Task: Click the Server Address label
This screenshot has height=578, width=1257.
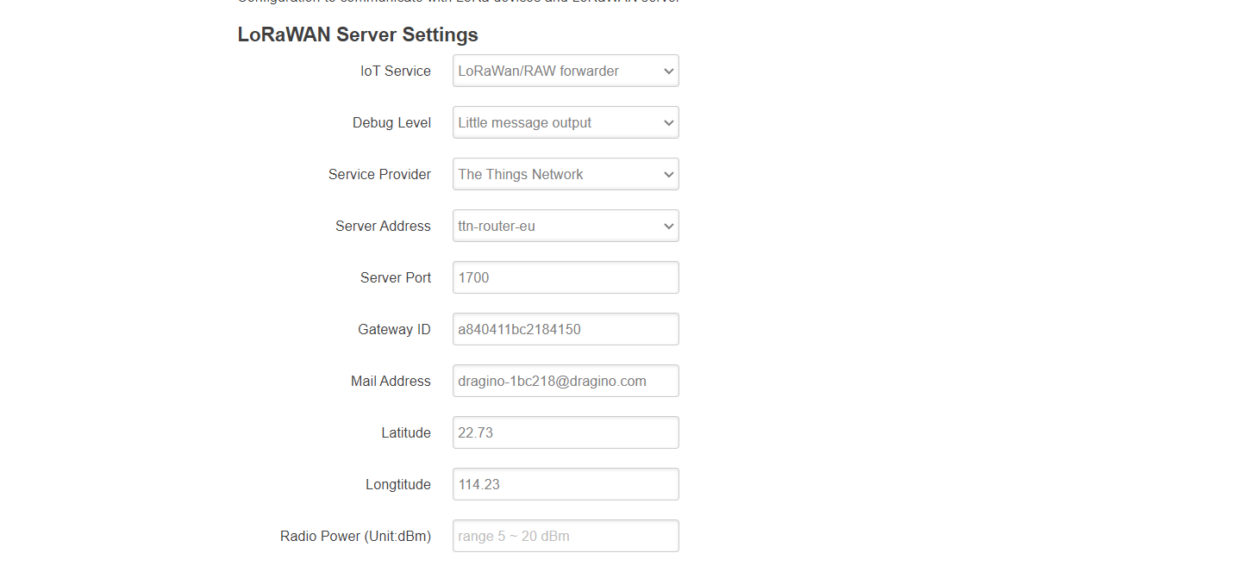Action: 383,227
